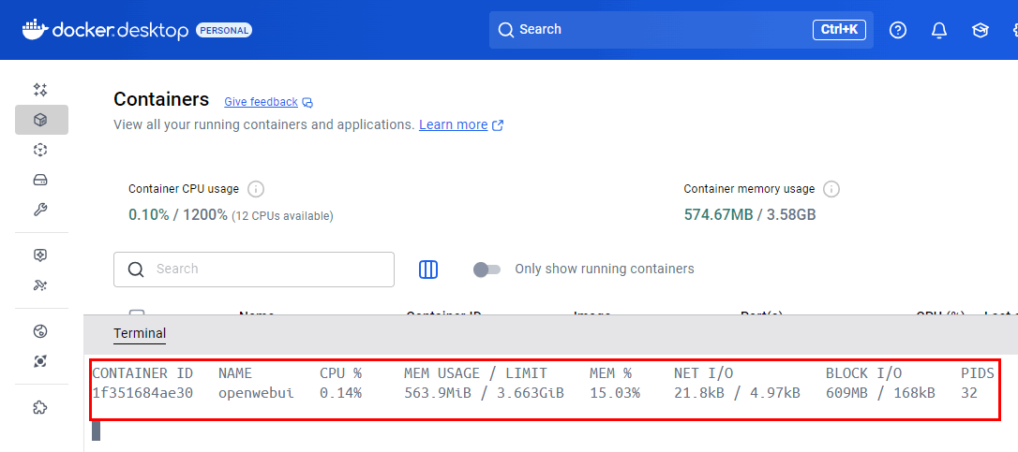
Task: Toggle Only show running containers switch
Action: tap(487, 270)
